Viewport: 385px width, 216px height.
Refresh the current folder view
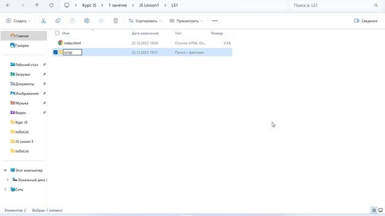[x=51, y=5]
